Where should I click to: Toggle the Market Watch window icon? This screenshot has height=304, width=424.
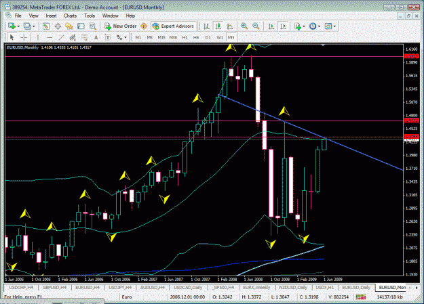(x=45, y=26)
